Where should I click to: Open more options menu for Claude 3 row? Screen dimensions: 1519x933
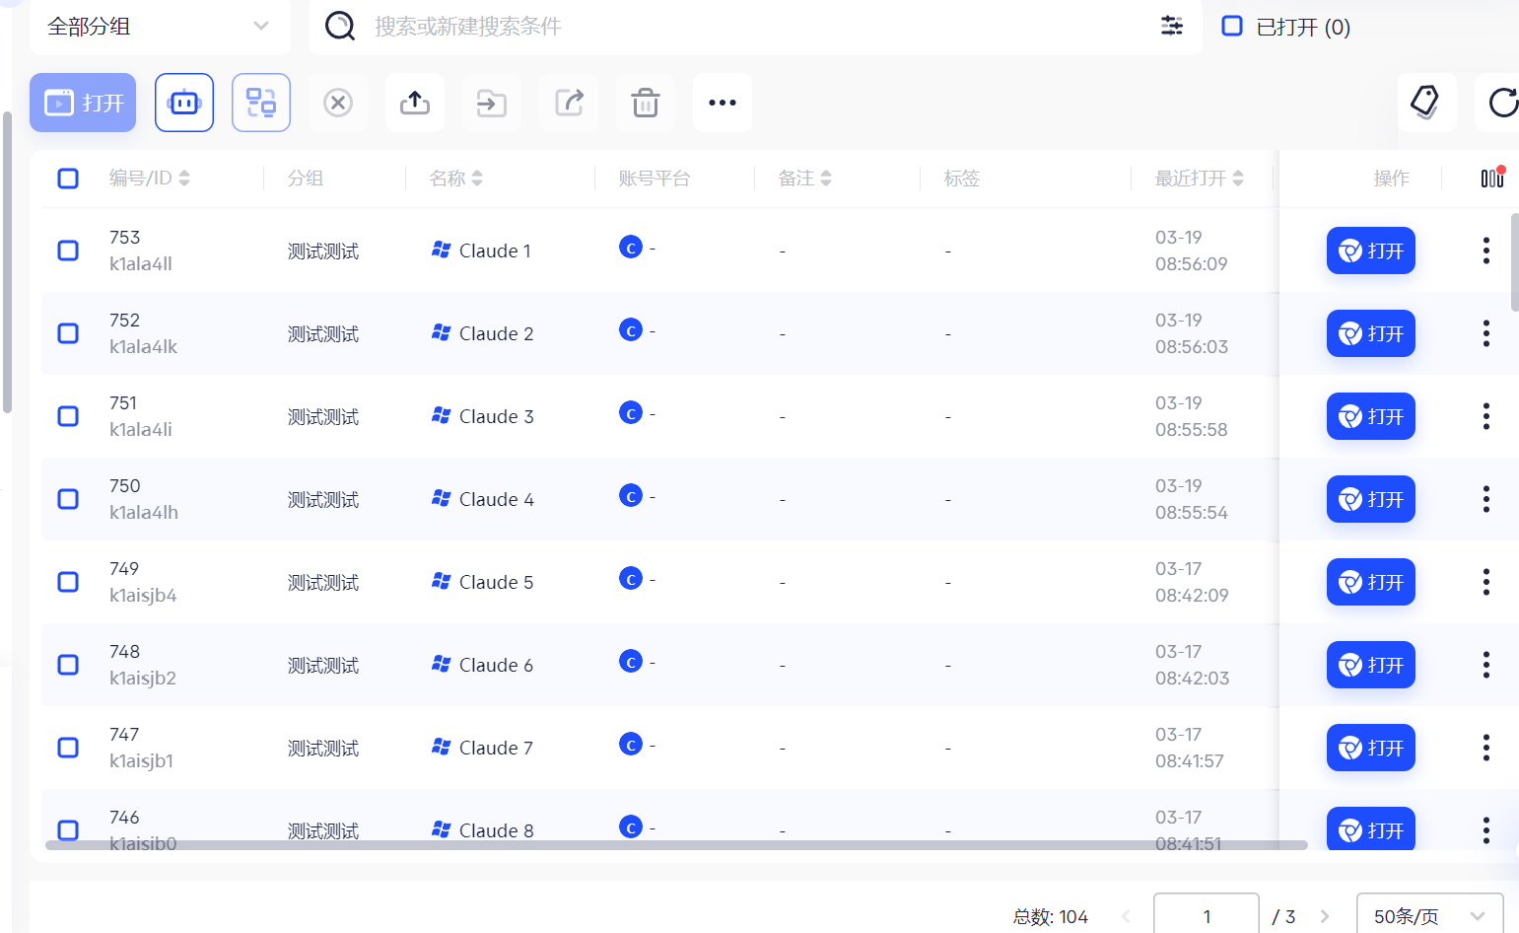(x=1486, y=416)
